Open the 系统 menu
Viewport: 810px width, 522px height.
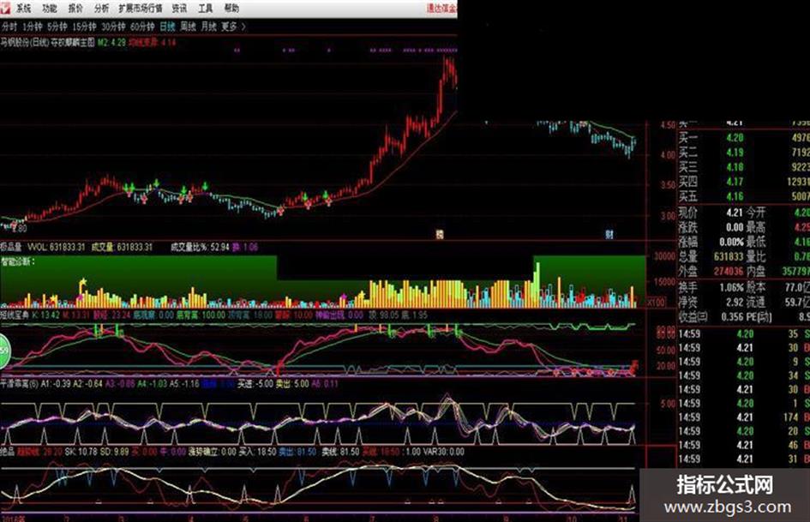point(23,9)
